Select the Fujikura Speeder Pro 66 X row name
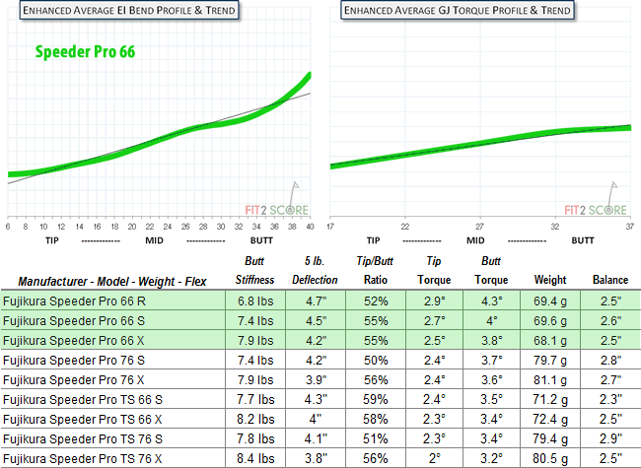Image resolution: width=641 pixels, height=468 pixels. click(74, 340)
